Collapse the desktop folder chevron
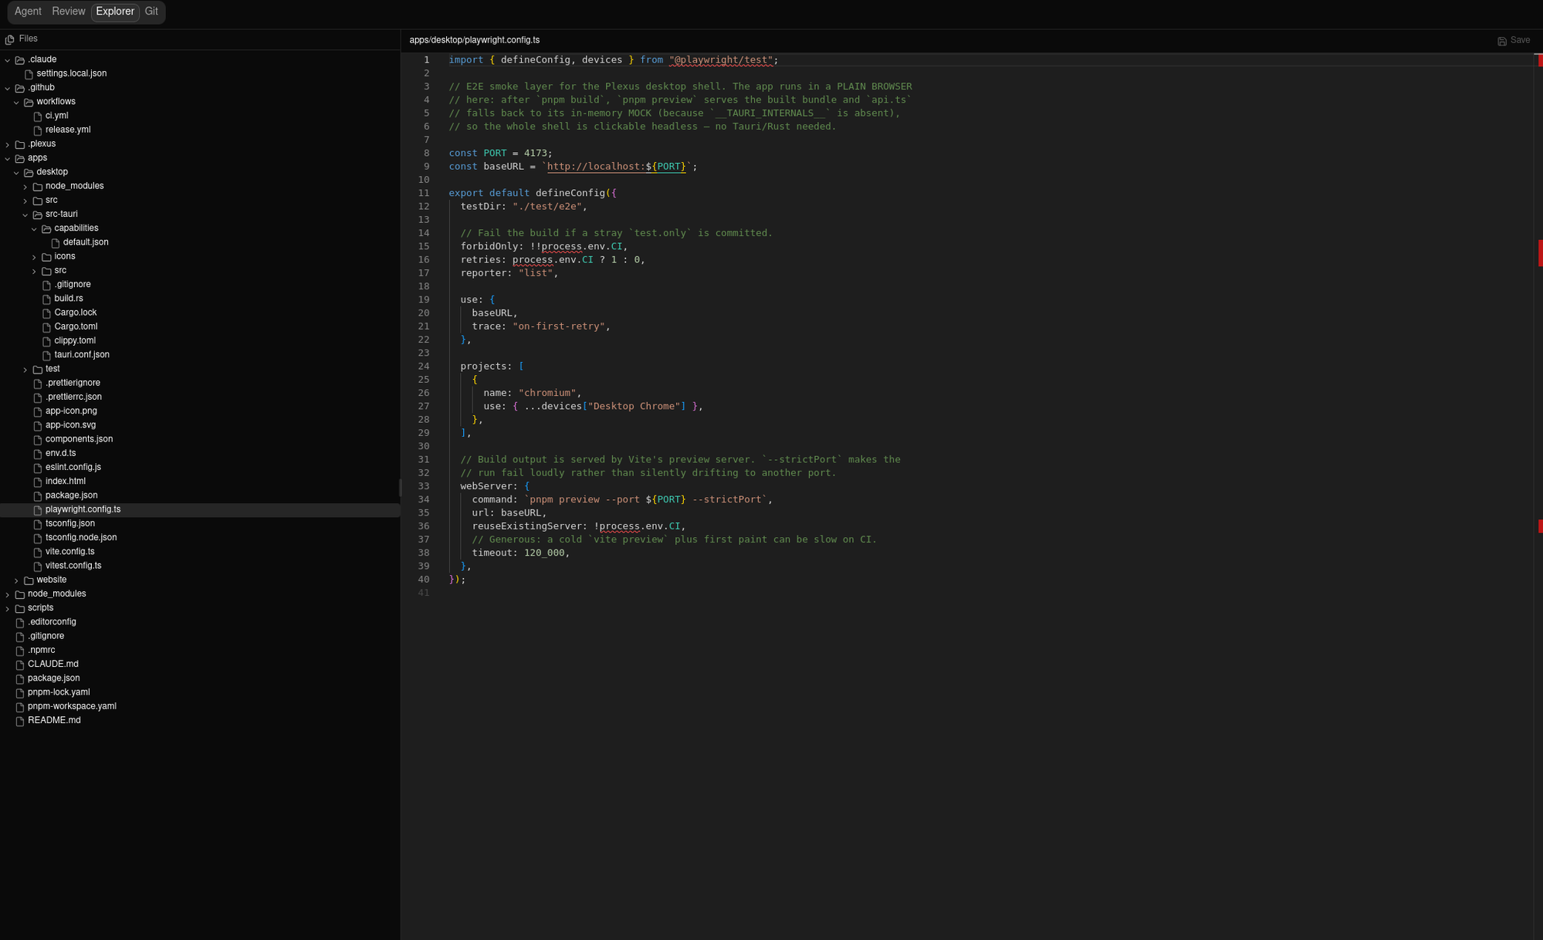Screen dimensions: 1543x940 (16, 172)
